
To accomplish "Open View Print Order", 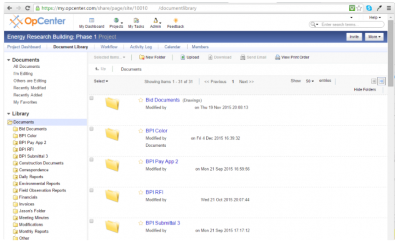I will (277, 57).
